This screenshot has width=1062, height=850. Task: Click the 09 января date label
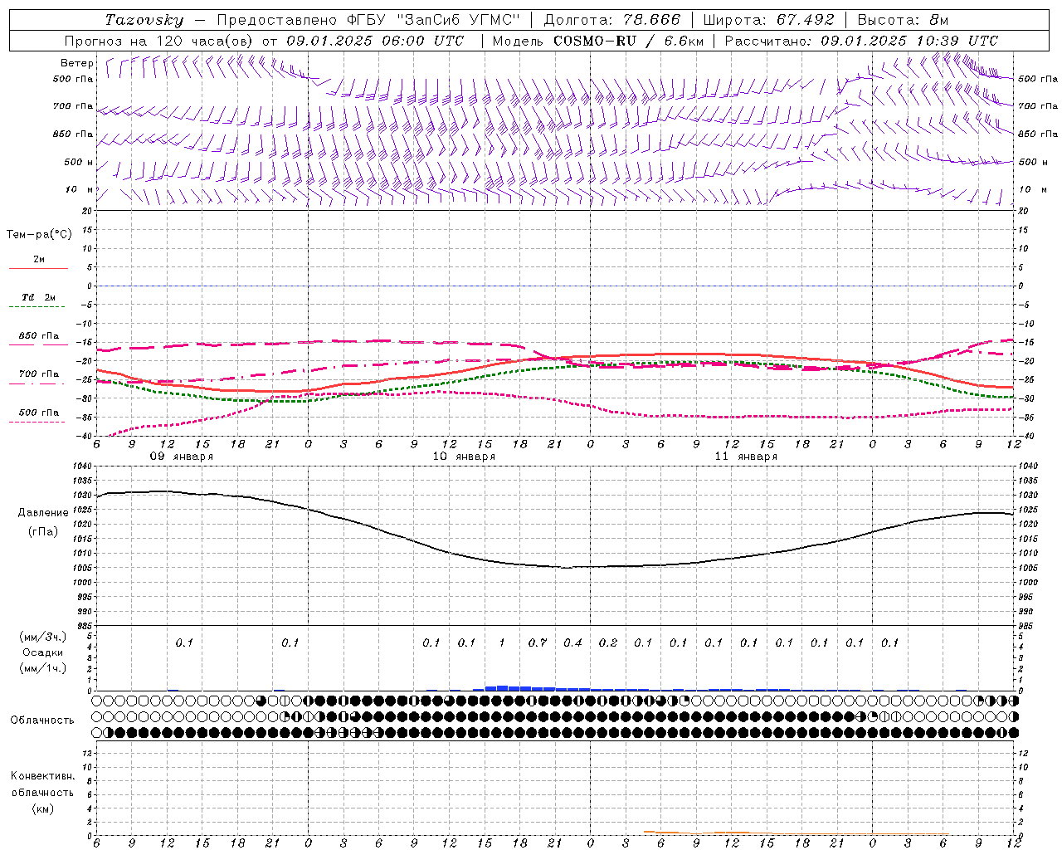point(181,457)
